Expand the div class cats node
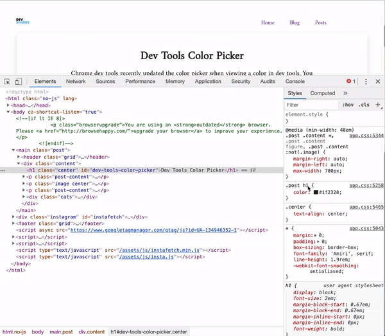Screen dimensions: 385x336 [x=24, y=197]
